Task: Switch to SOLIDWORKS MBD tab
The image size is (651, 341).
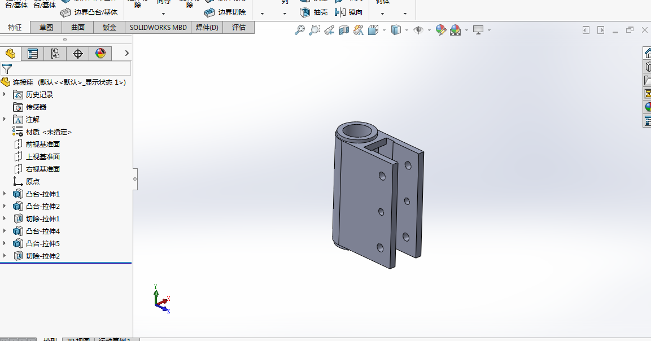Action: (158, 28)
